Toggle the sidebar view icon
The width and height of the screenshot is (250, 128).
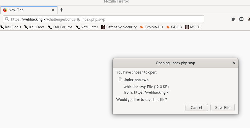click(241, 19)
